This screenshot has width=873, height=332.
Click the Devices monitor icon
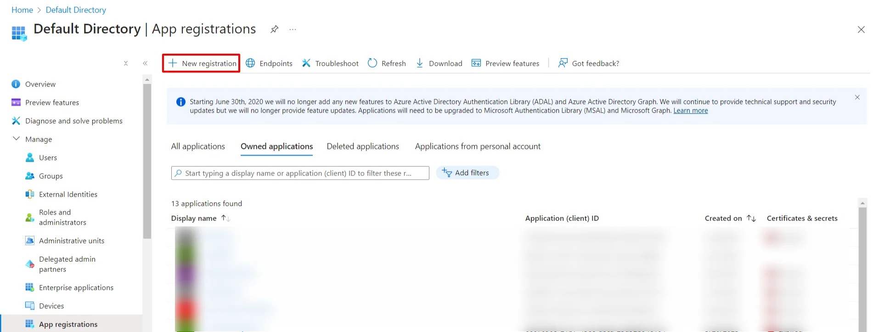click(30, 306)
